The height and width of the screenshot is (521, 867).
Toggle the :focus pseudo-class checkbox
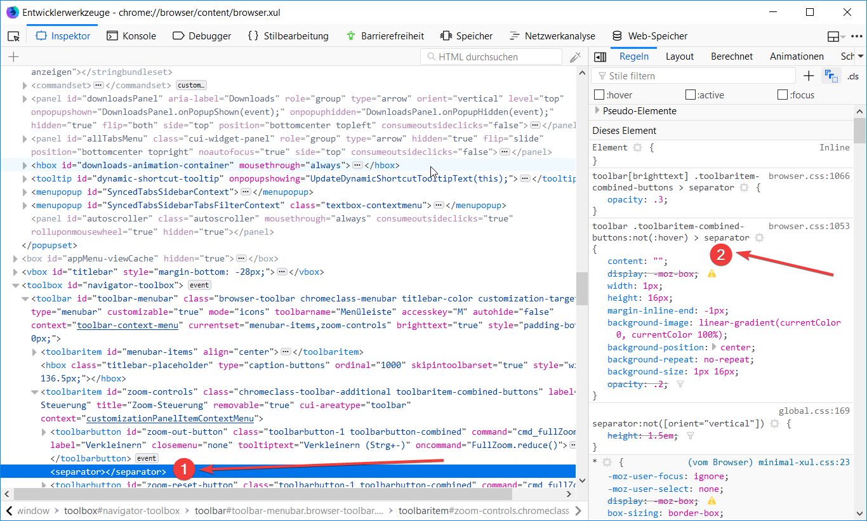click(783, 95)
